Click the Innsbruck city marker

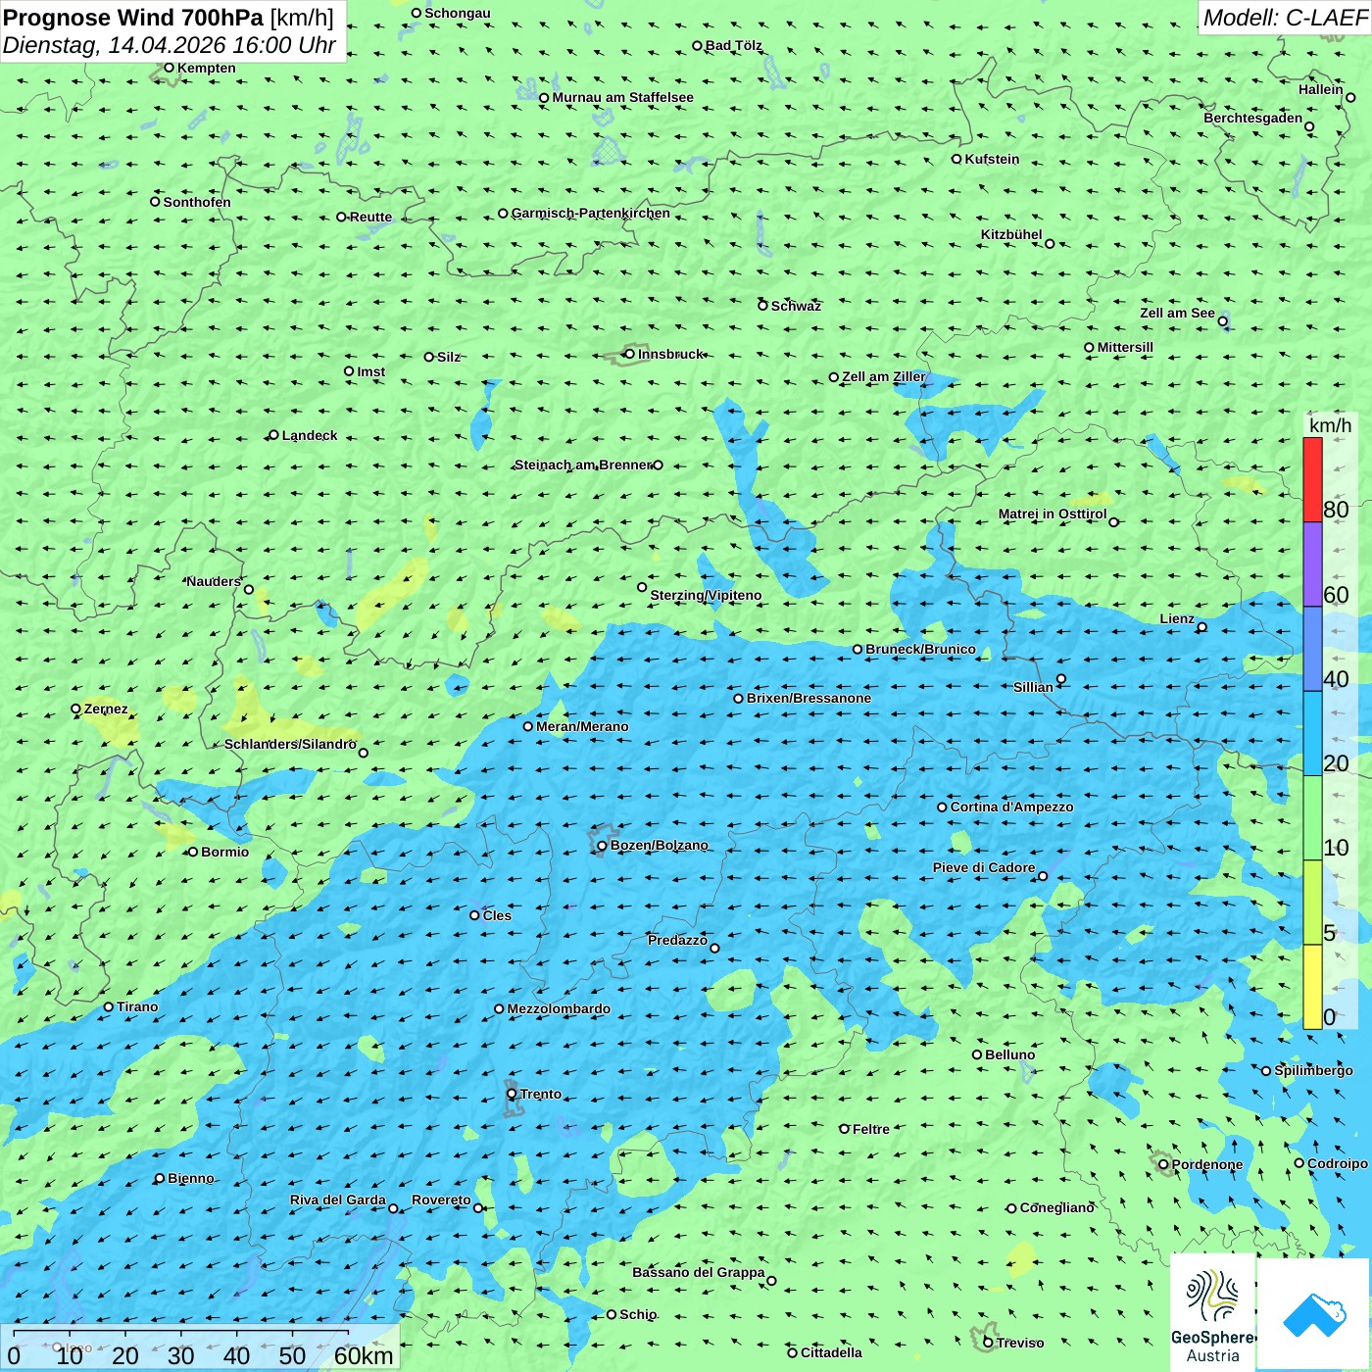[x=629, y=354]
